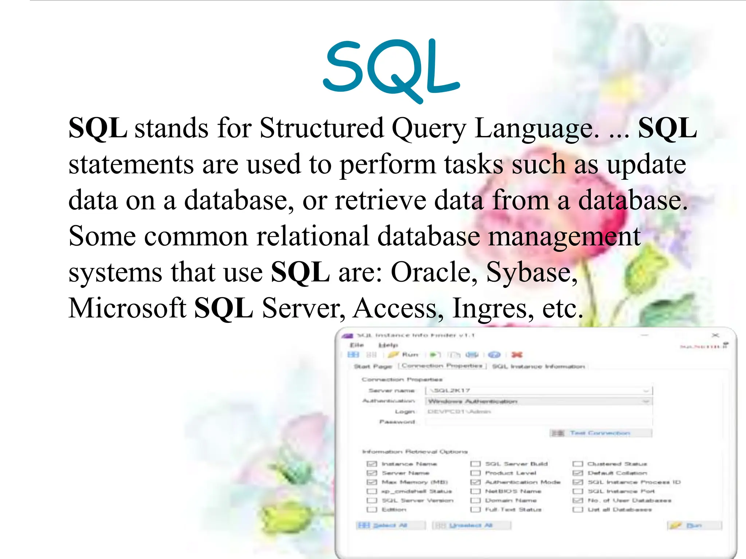Viewport: 746px width, 559px height.
Task: Check the Full Text Status option
Action: [x=475, y=510]
